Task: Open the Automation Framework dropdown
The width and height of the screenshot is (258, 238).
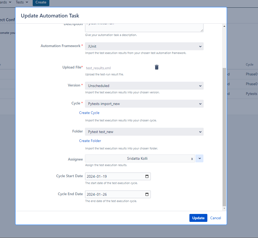Action: (x=144, y=46)
